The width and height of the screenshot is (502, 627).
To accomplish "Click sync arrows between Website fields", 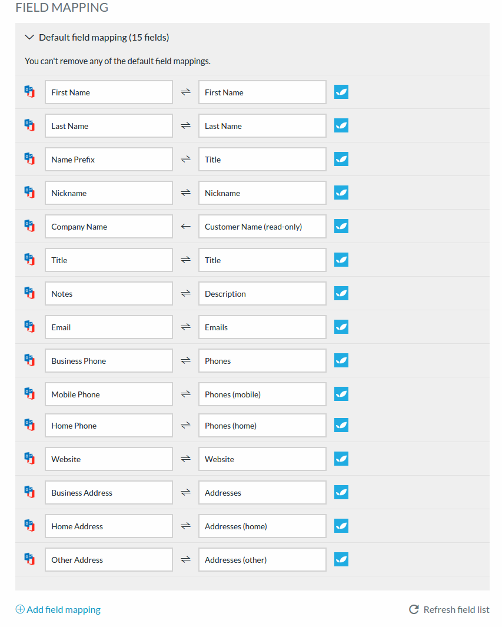I will [x=185, y=459].
